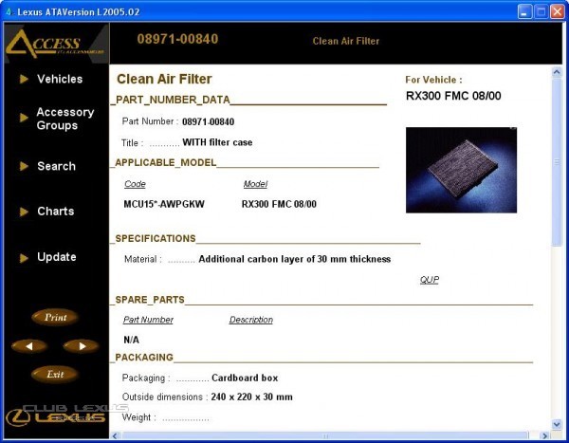
Task: Open Accessory Groups menu item
Action: pos(64,119)
